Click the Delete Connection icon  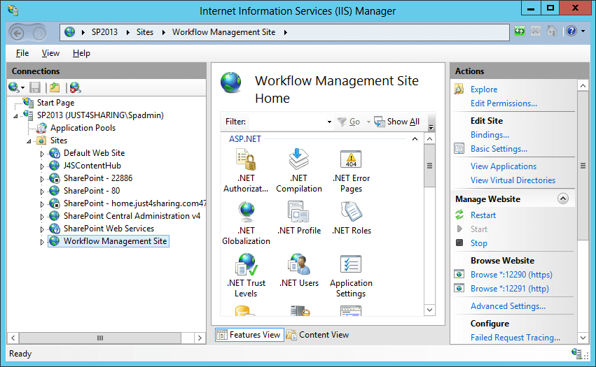click(75, 87)
